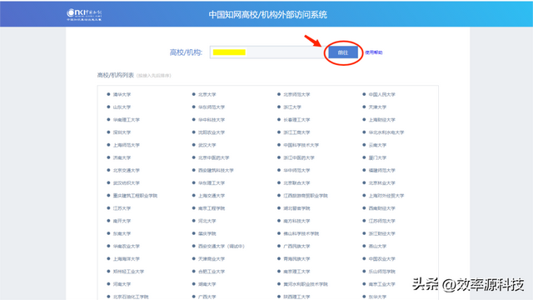Choose 东南大学
Screen dimensions: 533x300
(122, 233)
